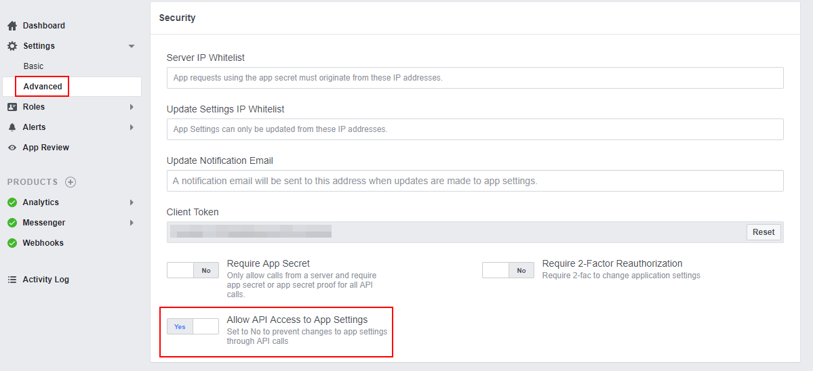Open the Messenger product page
This screenshot has width=813, height=371.
tap(44, 223)
